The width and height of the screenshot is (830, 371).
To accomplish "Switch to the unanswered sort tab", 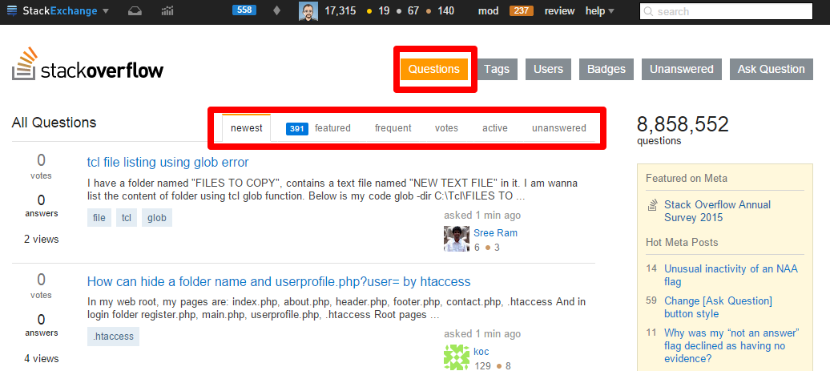I will (559, 128).
